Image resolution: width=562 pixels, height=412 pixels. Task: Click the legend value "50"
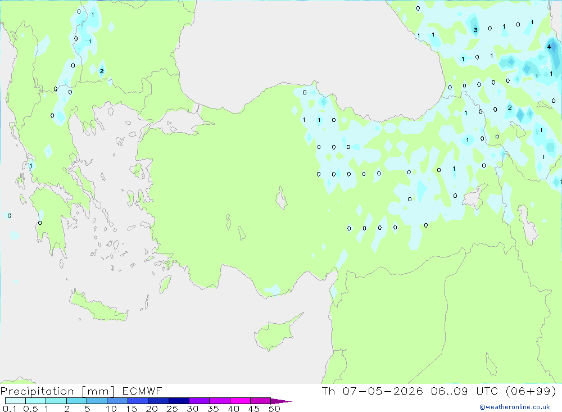click(274, 409)
